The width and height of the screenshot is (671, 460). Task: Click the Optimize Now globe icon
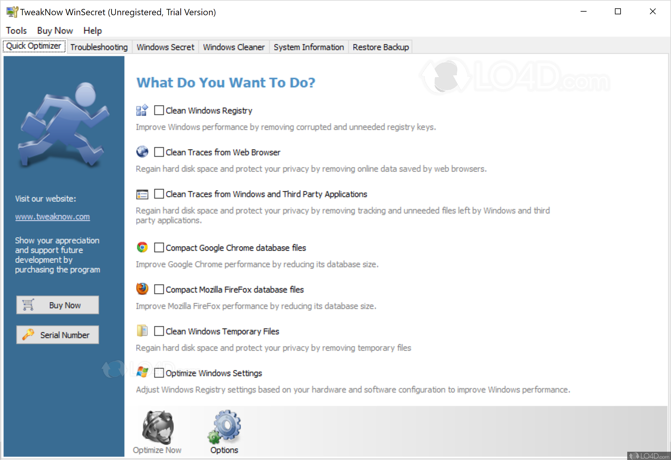click(158, 427)
